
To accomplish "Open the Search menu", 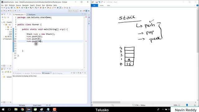I will pyautogui.click(x=32, y=5).
